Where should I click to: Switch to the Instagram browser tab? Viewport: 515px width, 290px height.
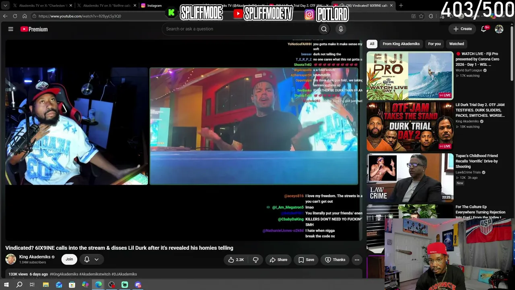click(x=154, y=6)
